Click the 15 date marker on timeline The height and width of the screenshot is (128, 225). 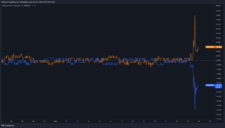point(210,121)
